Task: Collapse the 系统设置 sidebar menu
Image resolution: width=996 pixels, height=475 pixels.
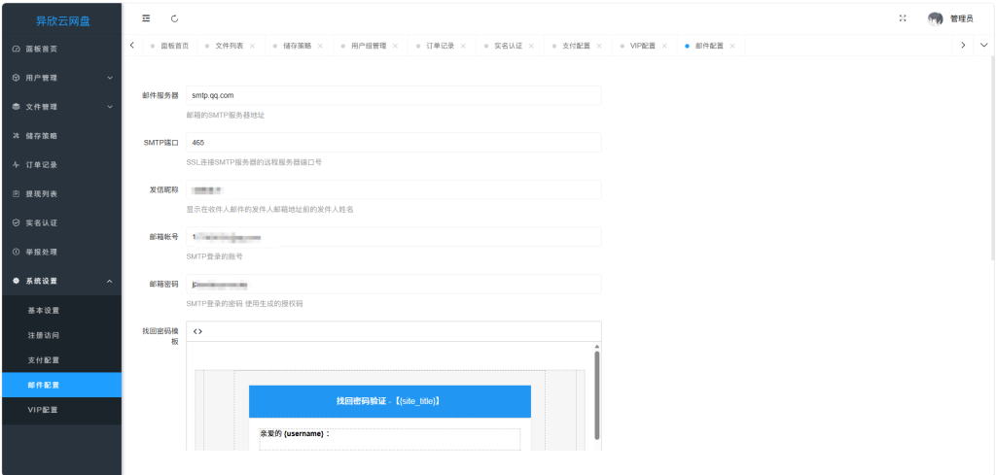Action: coord(61,281)
